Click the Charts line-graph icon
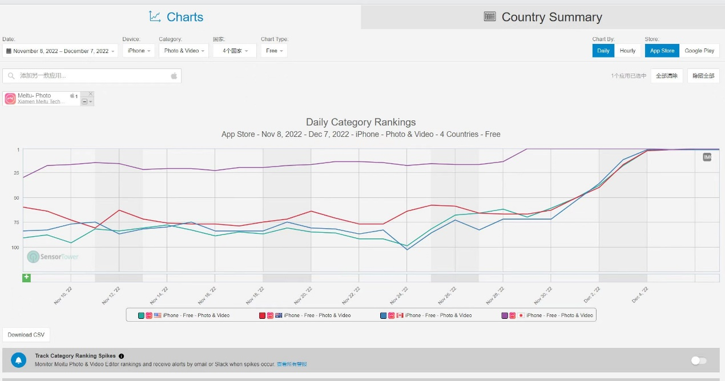The width and height of the screenshot is (725, 381). pos(155,17)
